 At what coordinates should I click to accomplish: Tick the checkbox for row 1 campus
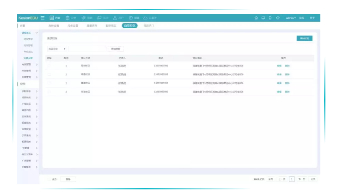[x=49, y=66]
